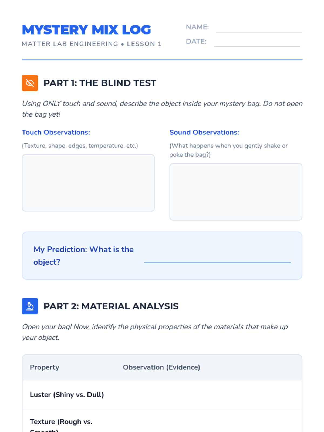Click the Luster (Shiny vs. Dull) row label

coord(67,395)
